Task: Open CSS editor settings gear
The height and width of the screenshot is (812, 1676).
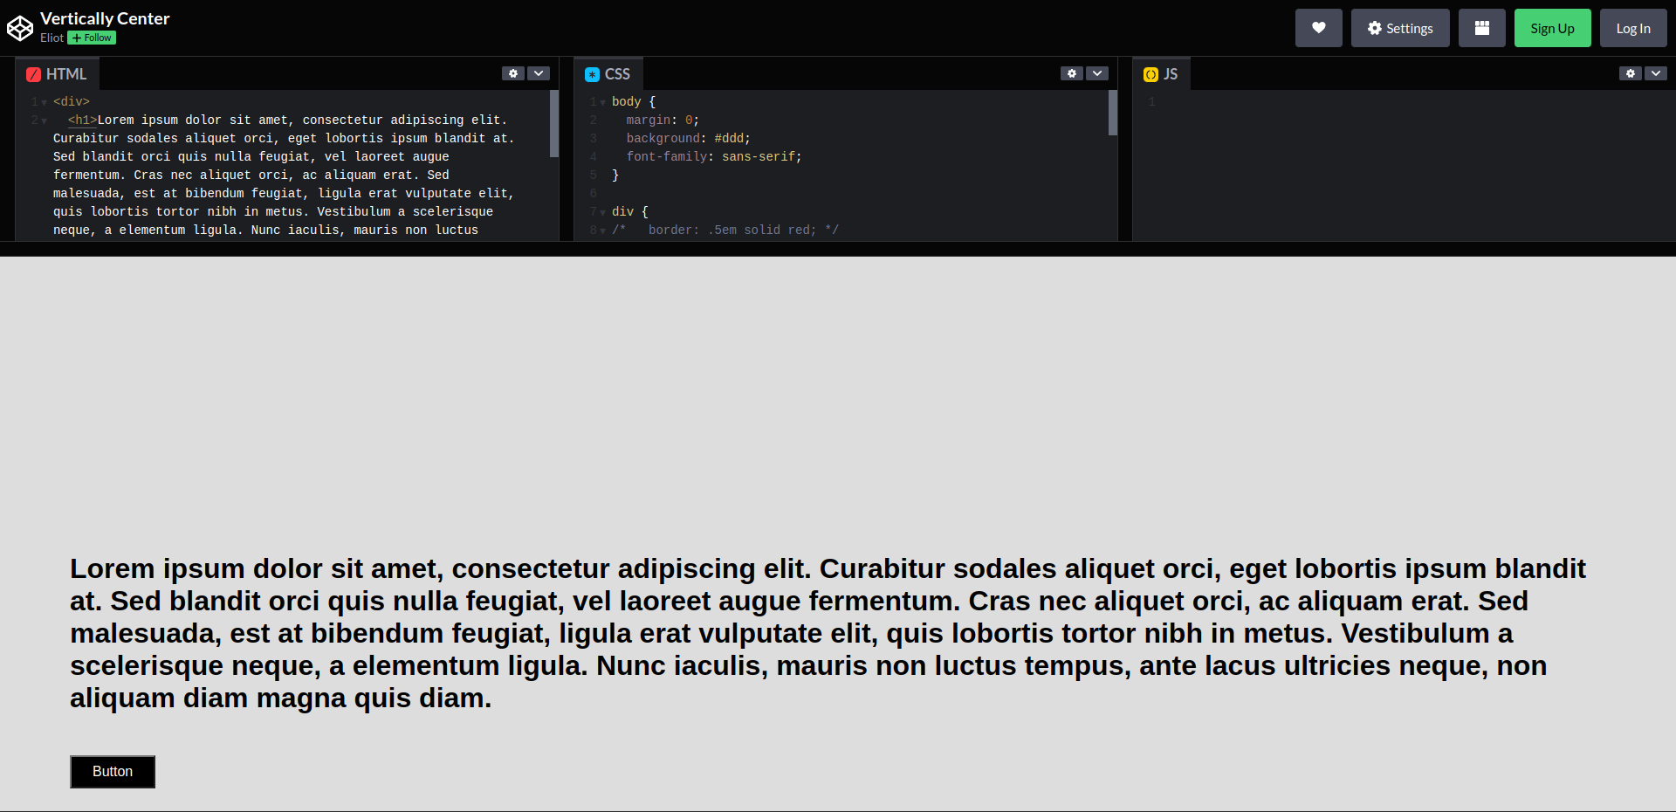Action: tap(1072, 73)
